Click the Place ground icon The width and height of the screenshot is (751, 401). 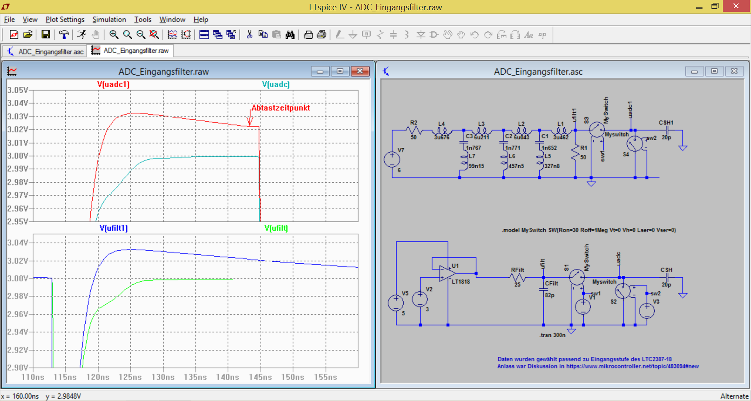(x=353, y=35)
